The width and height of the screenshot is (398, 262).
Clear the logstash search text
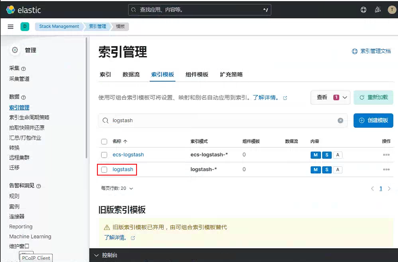pos(341,121)
